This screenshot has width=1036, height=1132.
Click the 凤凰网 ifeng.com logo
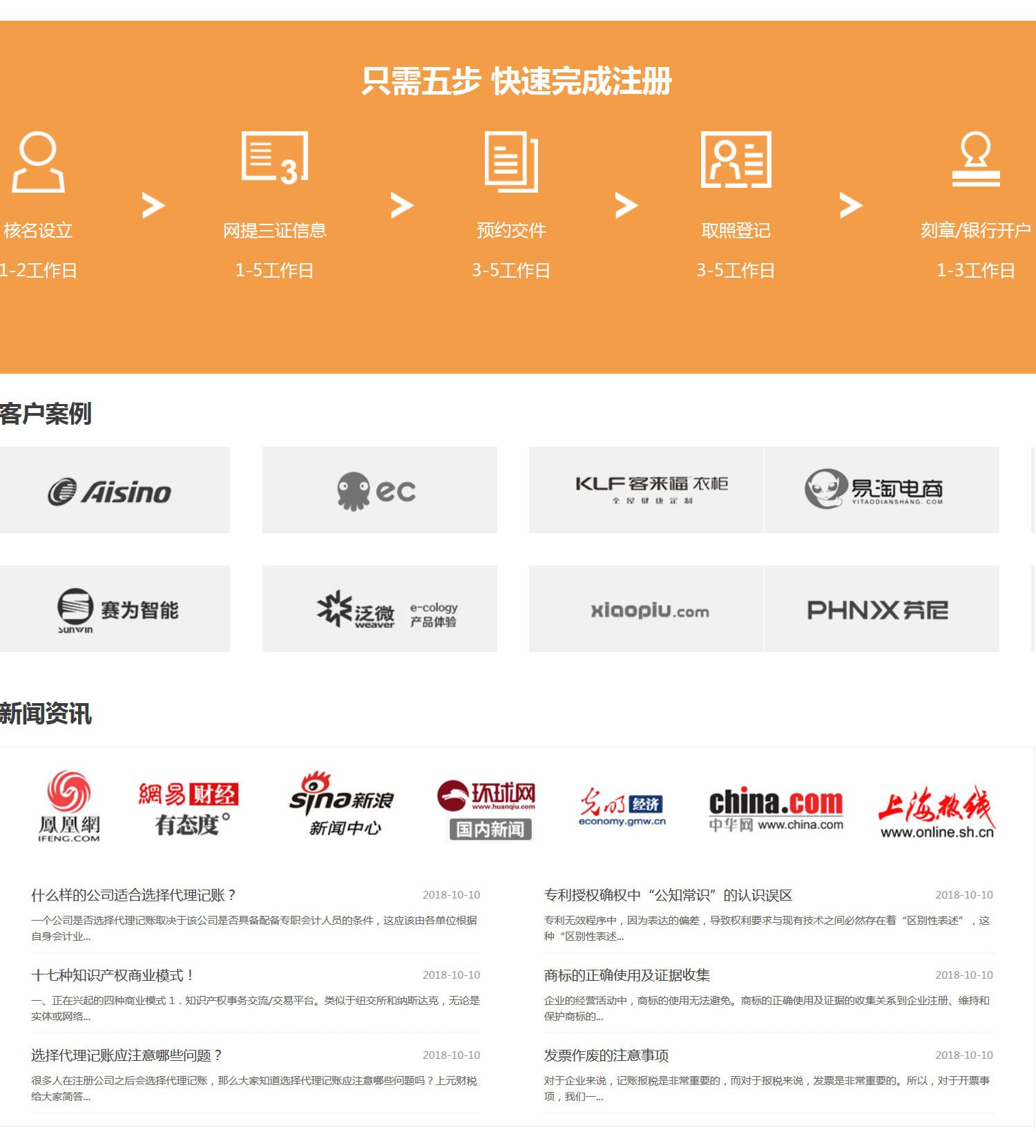69,806
